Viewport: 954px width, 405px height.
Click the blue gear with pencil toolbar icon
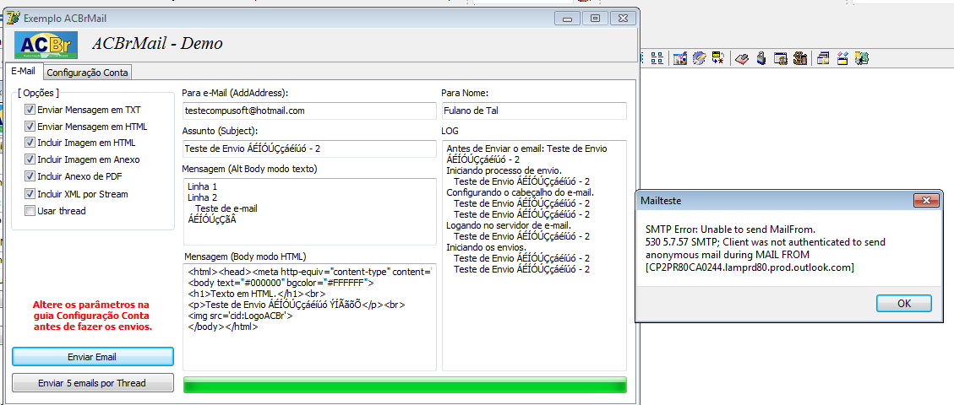point(699,58)
